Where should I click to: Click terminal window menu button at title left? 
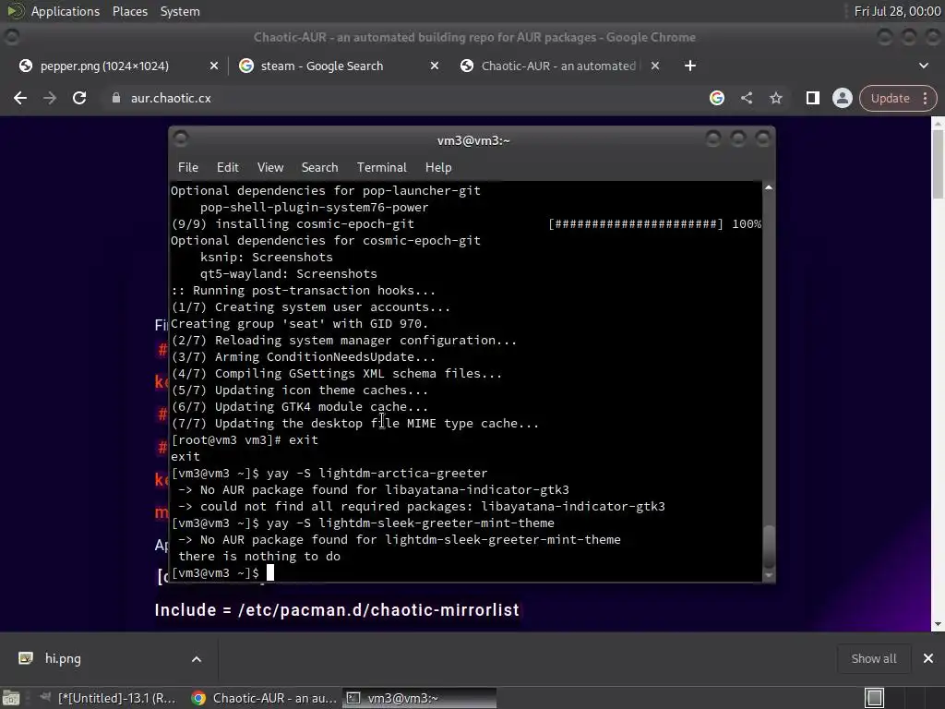180,139
